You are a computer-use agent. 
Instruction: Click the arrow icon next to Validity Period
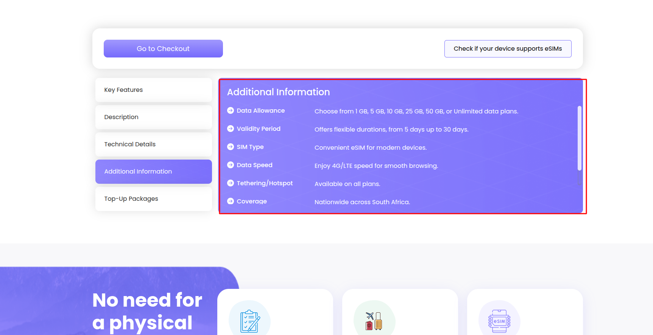click(x=230, y=129)
